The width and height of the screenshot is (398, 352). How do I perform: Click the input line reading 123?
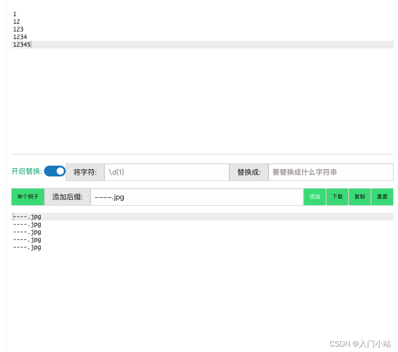(18, 29)
